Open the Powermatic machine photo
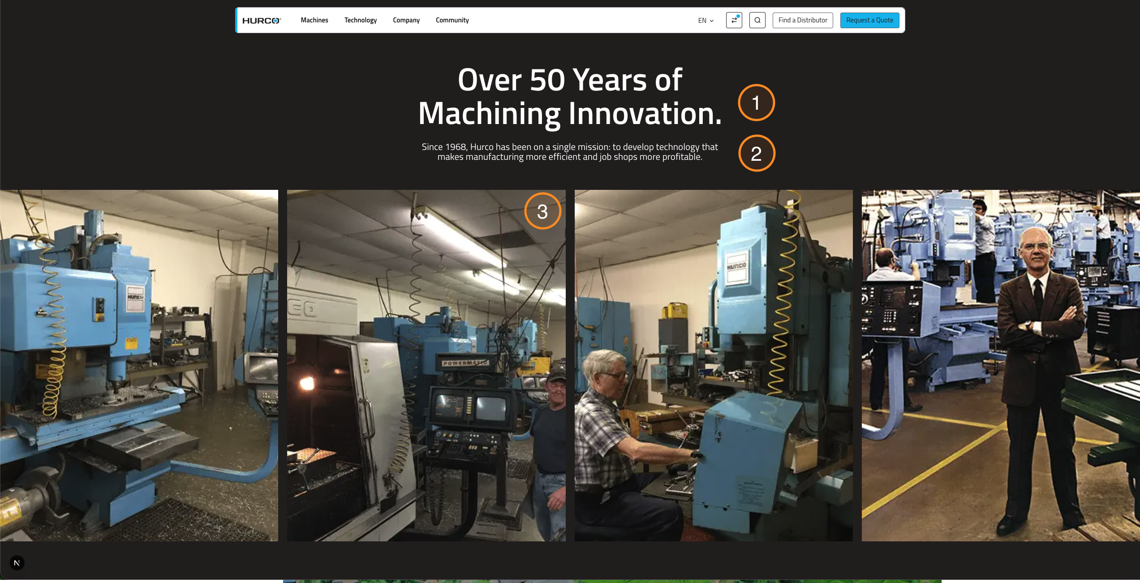The height and width of the screenshot is (583, 1140). click(426, 365)
